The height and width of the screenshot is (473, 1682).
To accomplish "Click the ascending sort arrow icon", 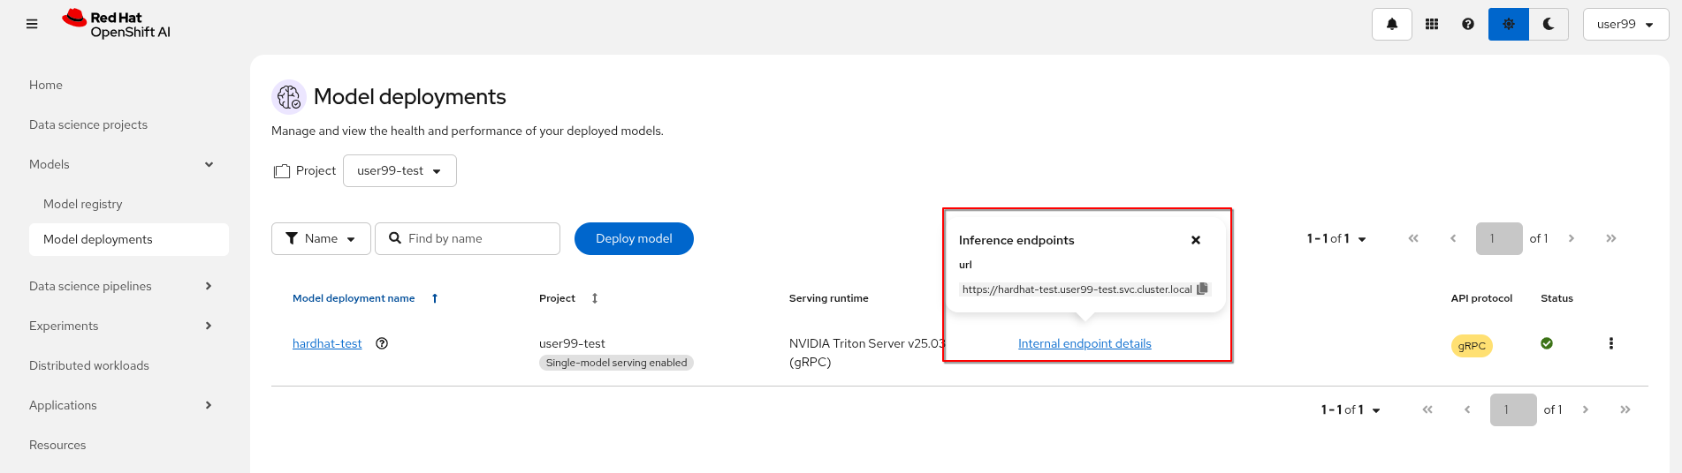I will coord(435,298).
